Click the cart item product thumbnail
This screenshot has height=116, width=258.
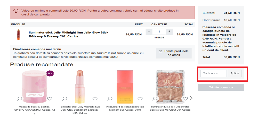click(19, 34)
